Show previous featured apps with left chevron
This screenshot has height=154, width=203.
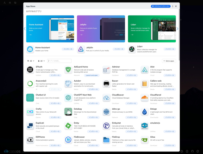[25, 29]
